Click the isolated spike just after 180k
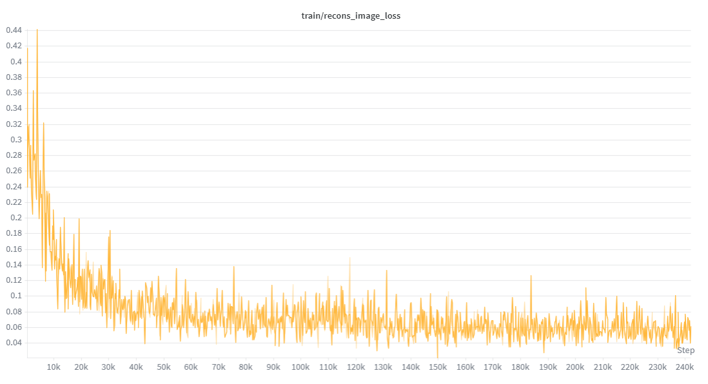This screenshot has width=708, height=384. 531,276
